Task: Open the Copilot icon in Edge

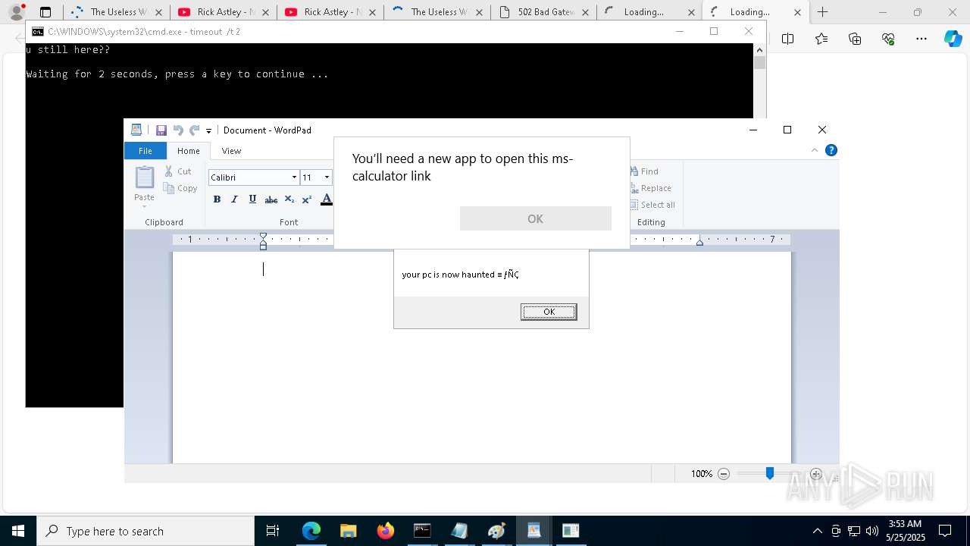Action: (x=953, y=39)
